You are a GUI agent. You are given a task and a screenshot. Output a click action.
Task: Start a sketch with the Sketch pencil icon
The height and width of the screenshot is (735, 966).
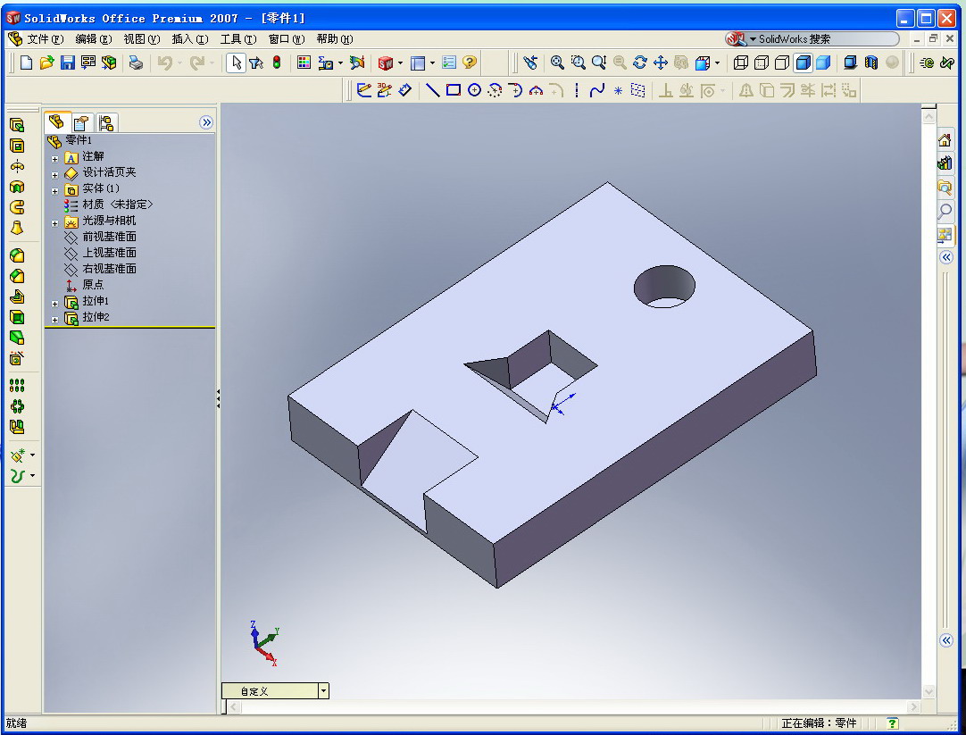(364, 90)
